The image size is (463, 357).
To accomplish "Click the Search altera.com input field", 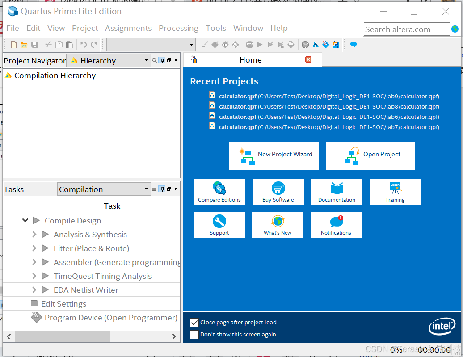I will click(407, 29).
